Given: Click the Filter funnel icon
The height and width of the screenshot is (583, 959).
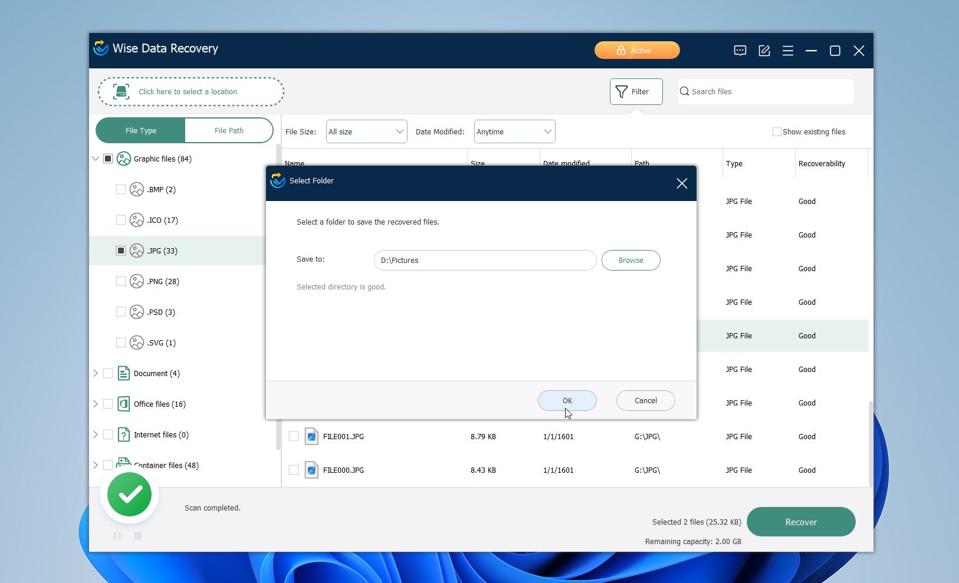Looking at the screenshot, I should [622, 91].
